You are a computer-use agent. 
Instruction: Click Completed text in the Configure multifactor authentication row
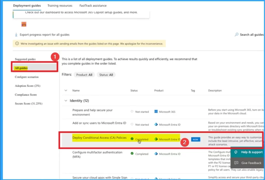142,154
